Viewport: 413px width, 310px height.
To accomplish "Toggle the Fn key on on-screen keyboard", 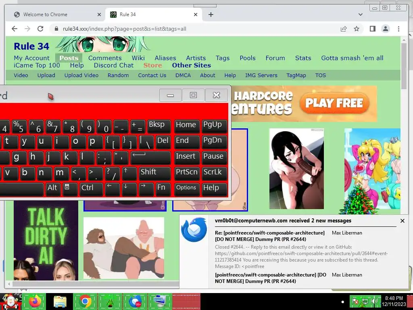I will [x=163, y=190].
